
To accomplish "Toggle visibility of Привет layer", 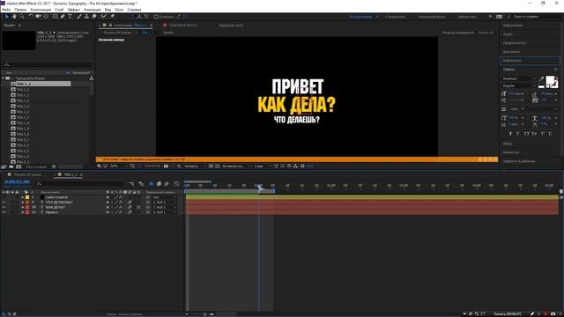I will point(4,212).
